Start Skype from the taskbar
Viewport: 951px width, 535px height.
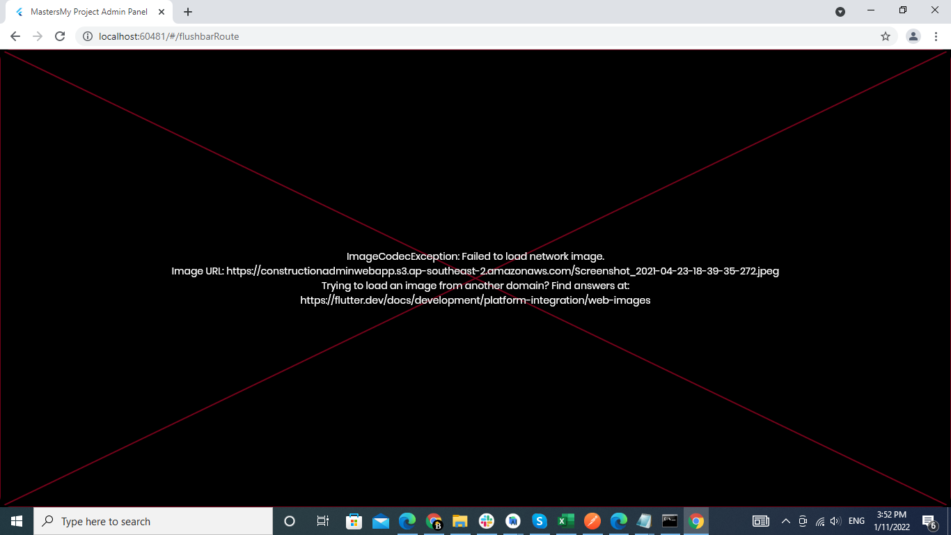point(540,520)
